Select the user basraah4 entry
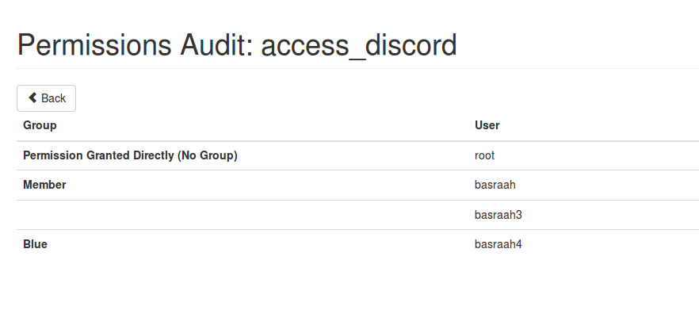This screenshot has width=699, height=310. click(498, 244)
